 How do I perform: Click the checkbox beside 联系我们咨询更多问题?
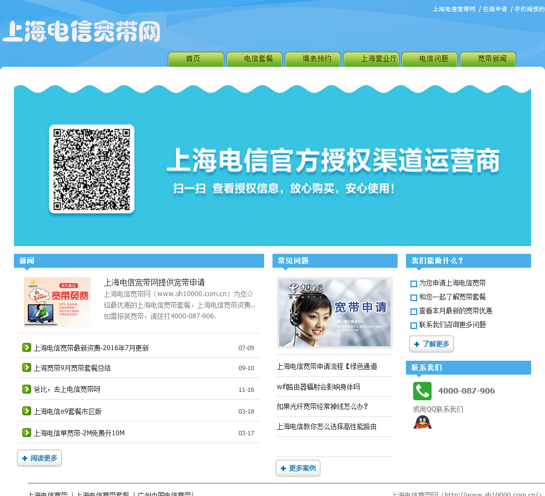coord(414,326)
